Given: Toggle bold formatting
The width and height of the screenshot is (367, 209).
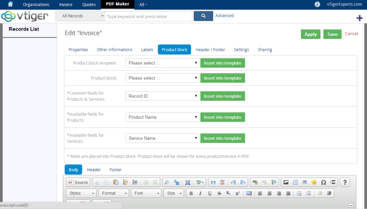Looking at the screenshot, I should [191, 193].
